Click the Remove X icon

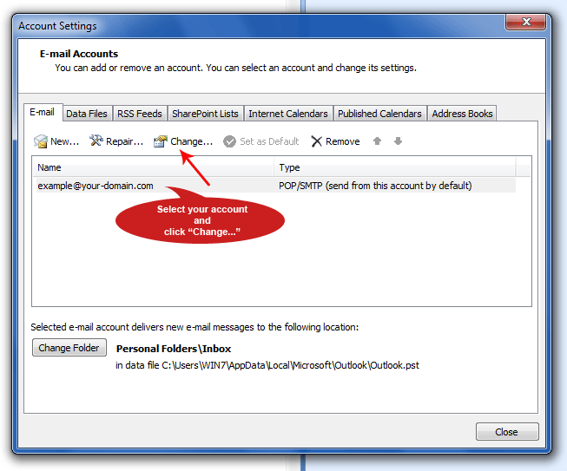[x=316, y=141]
